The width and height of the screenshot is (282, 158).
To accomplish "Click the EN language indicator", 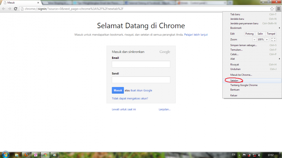I will pos(233,155).
